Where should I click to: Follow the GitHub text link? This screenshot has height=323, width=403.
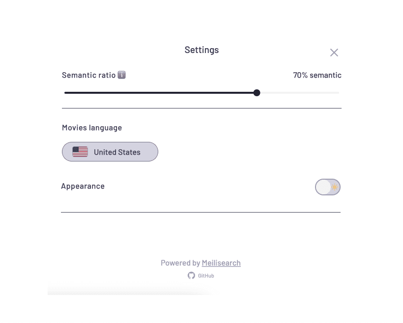pyautogui.click(x=206, y=276)
